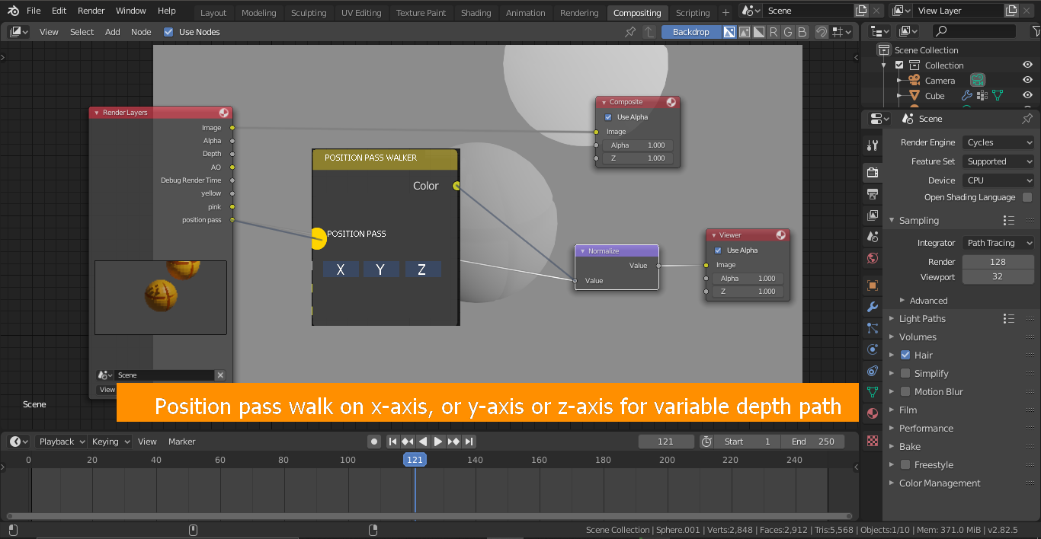The height and width of the screenshot is (539, 1041).
Task: Disable the Hair checkbox
Action: [905, 355]
